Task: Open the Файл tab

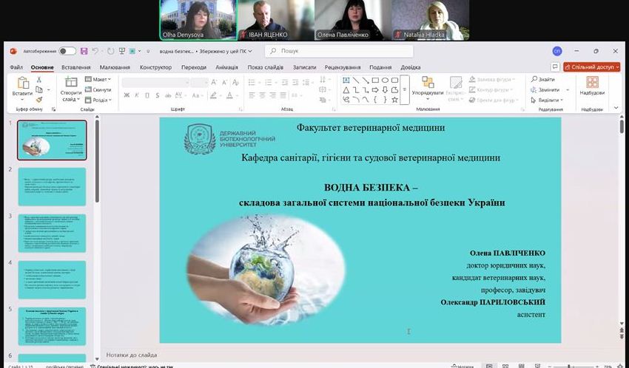Action: [x=16, y=67]
